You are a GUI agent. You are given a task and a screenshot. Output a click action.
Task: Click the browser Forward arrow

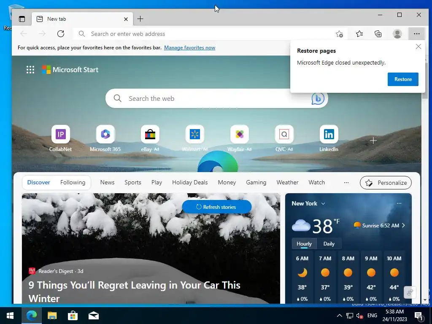(x=42, y=34)
